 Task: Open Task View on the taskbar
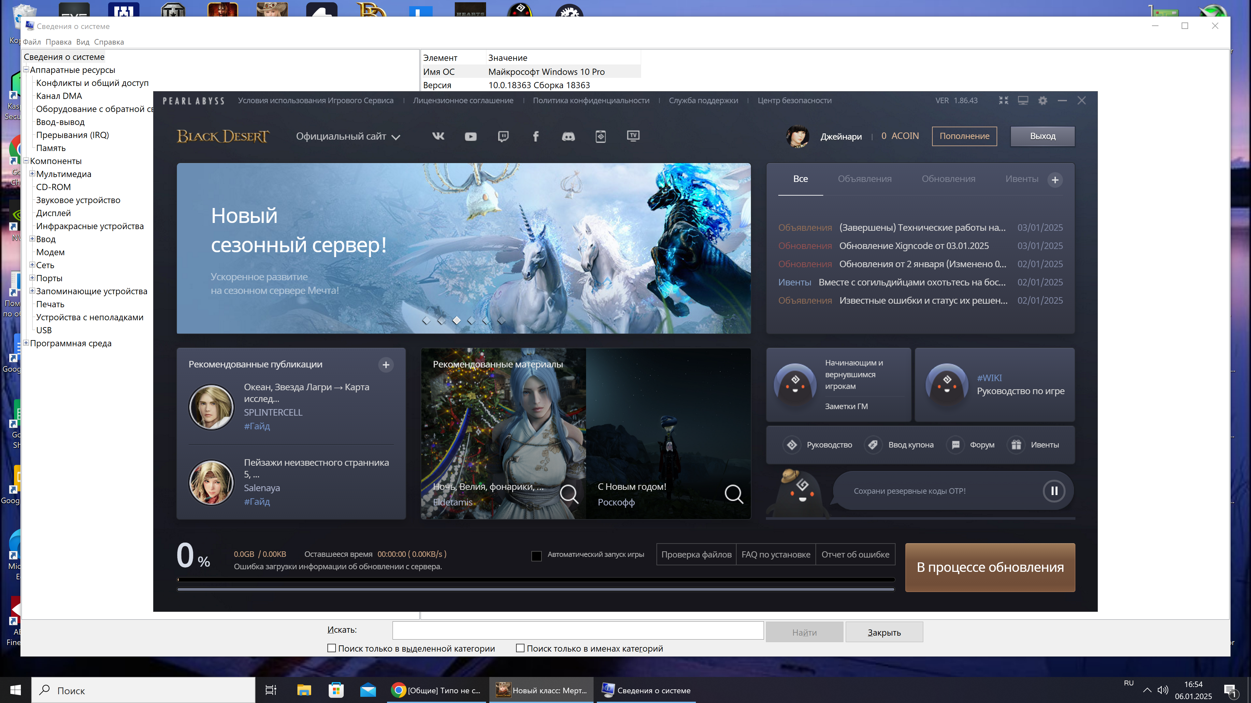pos(270,690)
